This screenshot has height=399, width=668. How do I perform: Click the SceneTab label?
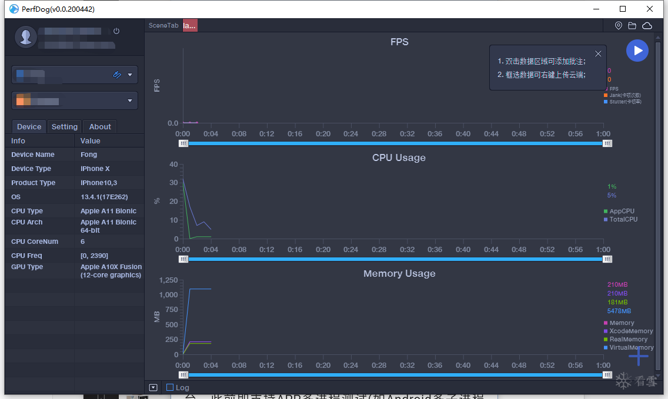[163, 25]
